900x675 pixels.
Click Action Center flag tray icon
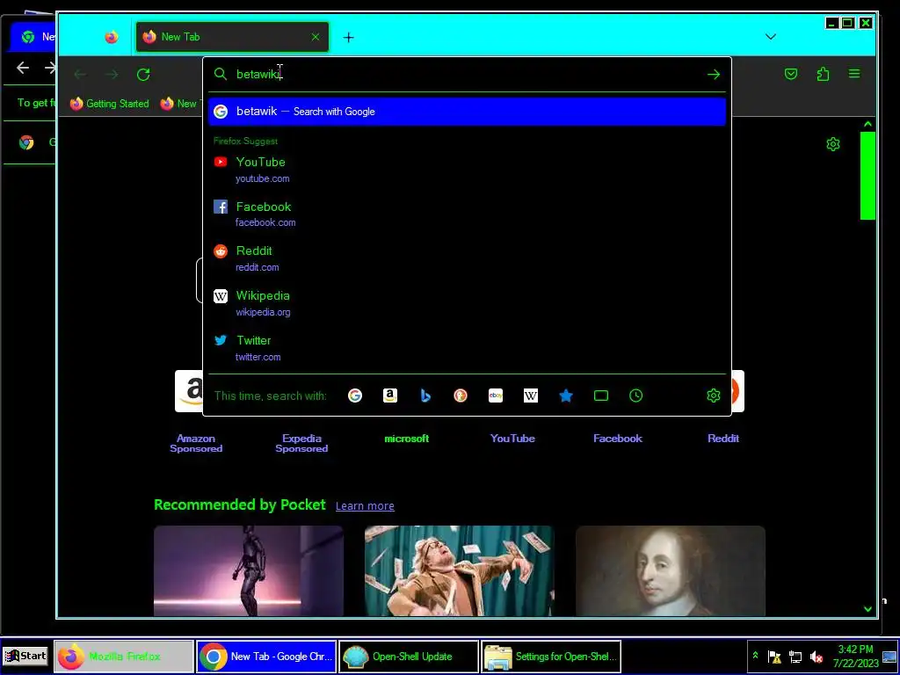click(774, 657)
